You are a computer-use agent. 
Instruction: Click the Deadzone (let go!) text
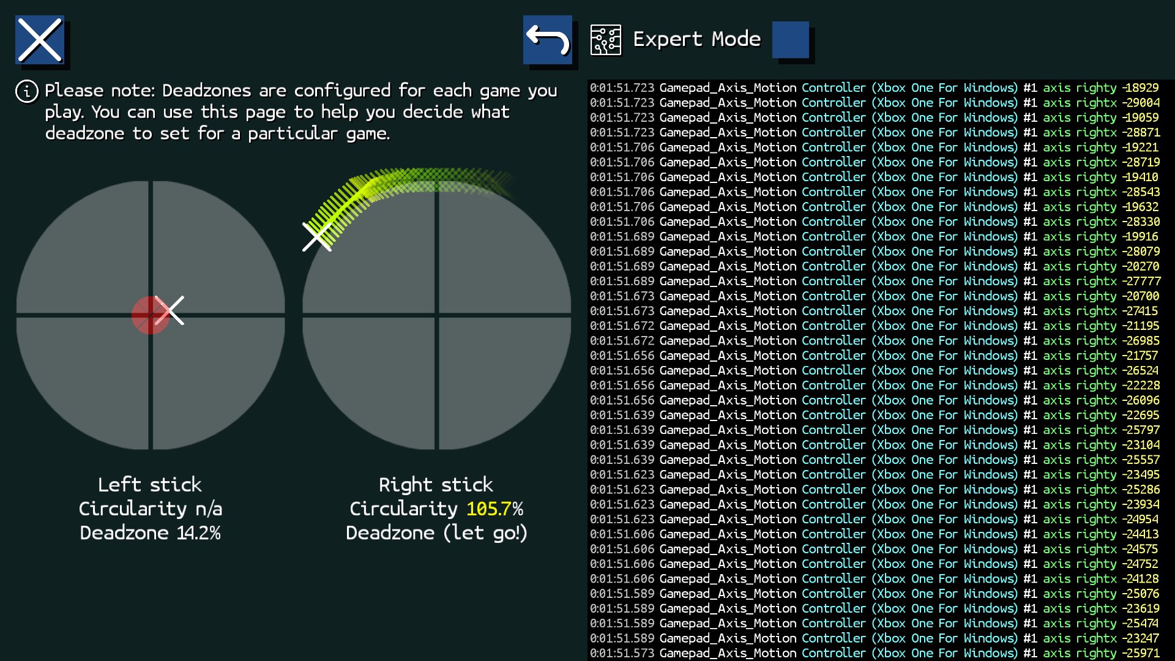tap(436, 533)
